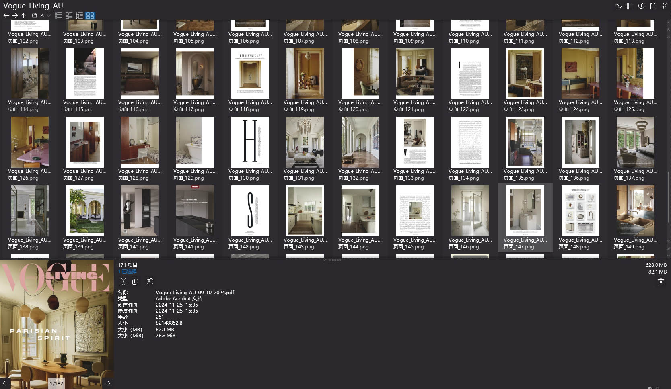Viewport: 671px width, 389px height.
Task: Open the sort order options
Action: point(618,6)
